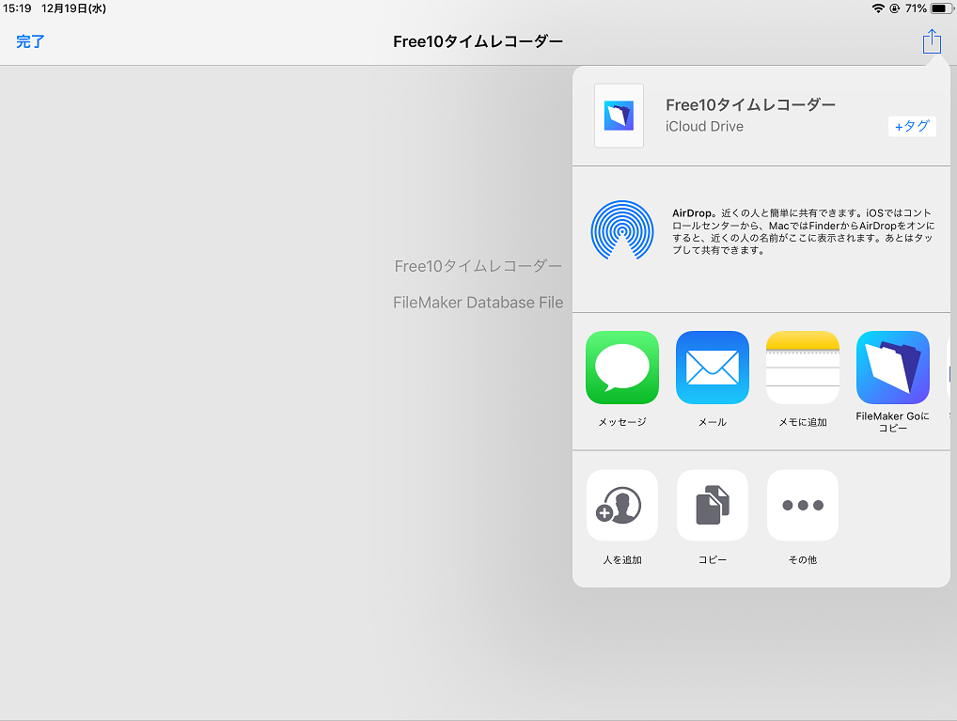Tap the gray Free10タイムレコーダー preview filename
The image size is (957, 721).
[x=478, y=266]
